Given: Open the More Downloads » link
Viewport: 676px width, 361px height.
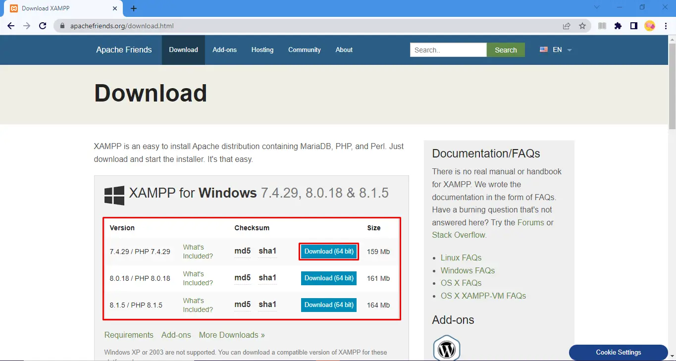Looking at the screenshot, I should pyautogui.click(x=232, y=335).
